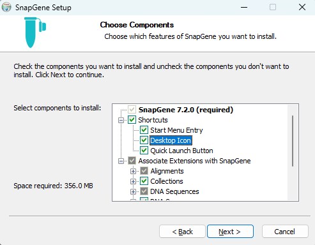The height and width of the screenshot is (245, 315).
Task: Select the Quick Launch Button label
Action: tap(181, 151)
